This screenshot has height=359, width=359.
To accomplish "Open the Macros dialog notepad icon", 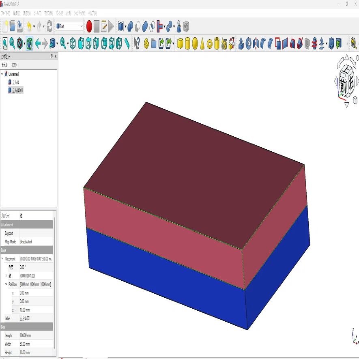I will pos(104,26).
